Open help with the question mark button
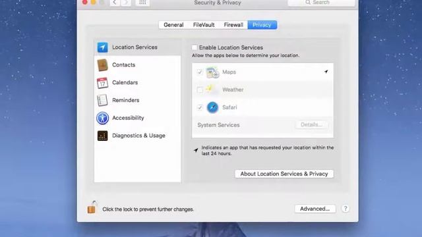The image size is (422, 237). click(x=346, y=209)
